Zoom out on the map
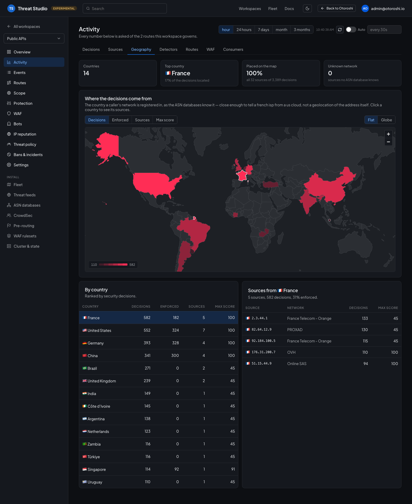412x504 pixels. click(388, 142)
